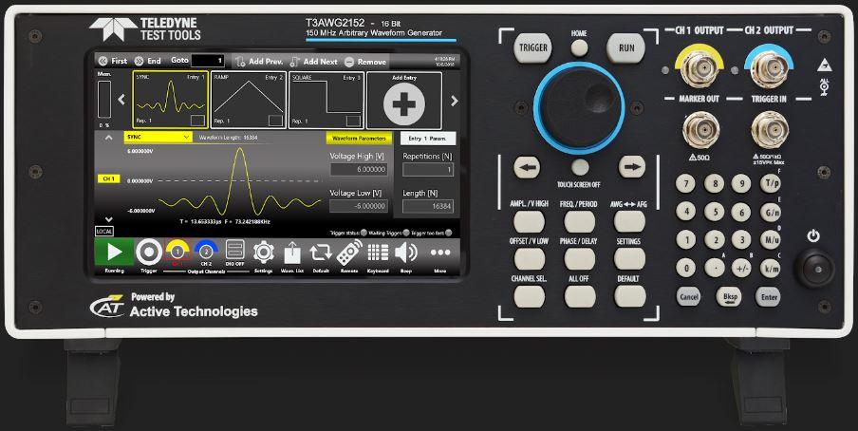858x431 pixels.
Task: Show next entries with right chevron
Action: tap(455, 101)
